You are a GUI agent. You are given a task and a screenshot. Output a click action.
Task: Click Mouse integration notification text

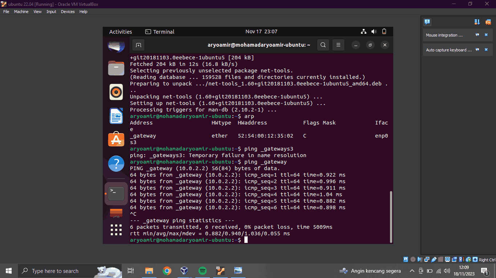(x=444, y=35)
